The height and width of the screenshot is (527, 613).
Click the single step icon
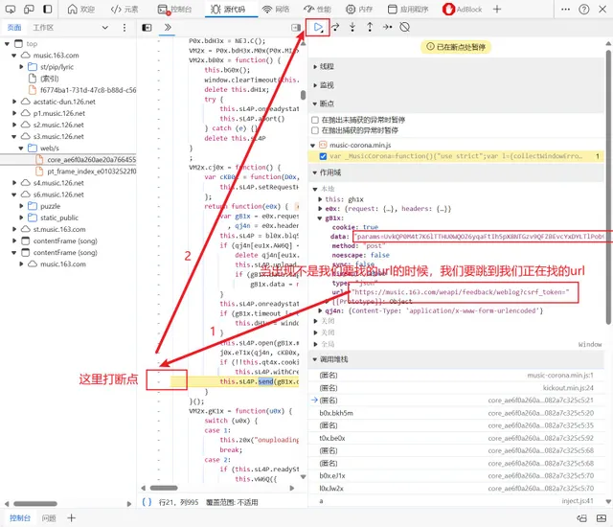point(387,27)
